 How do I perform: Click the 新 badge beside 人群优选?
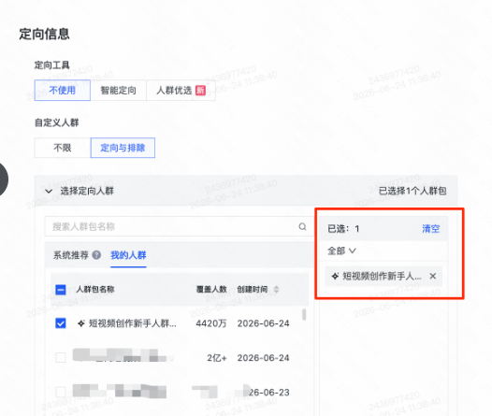(x=200, y=91)
